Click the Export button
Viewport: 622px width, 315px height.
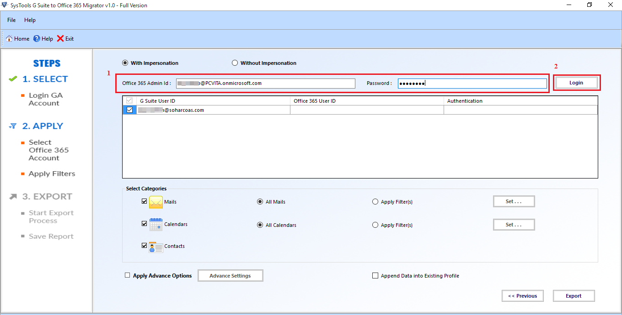point(574,296)
